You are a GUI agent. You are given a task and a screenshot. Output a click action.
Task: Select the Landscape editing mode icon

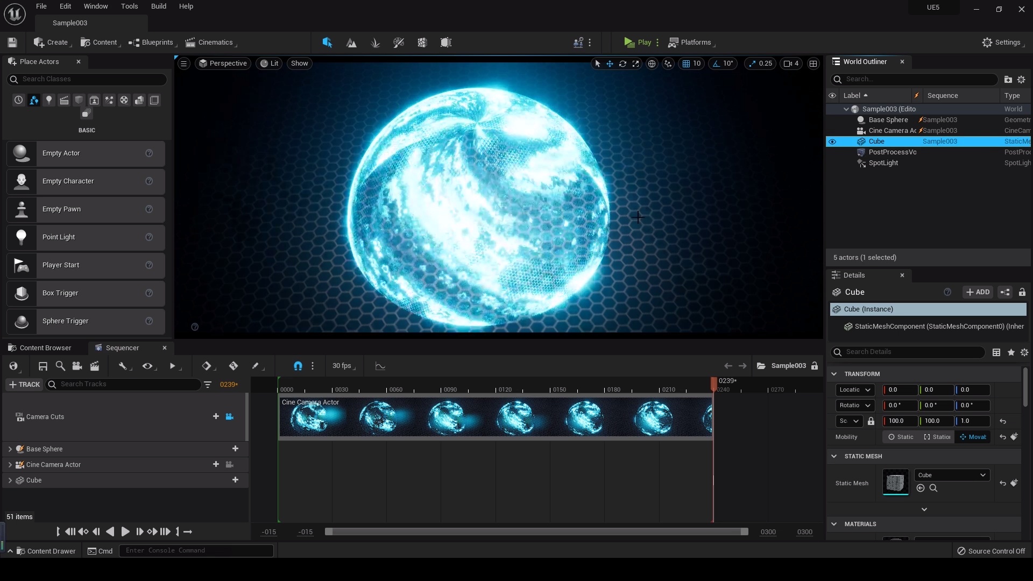[x=351, y=42]
